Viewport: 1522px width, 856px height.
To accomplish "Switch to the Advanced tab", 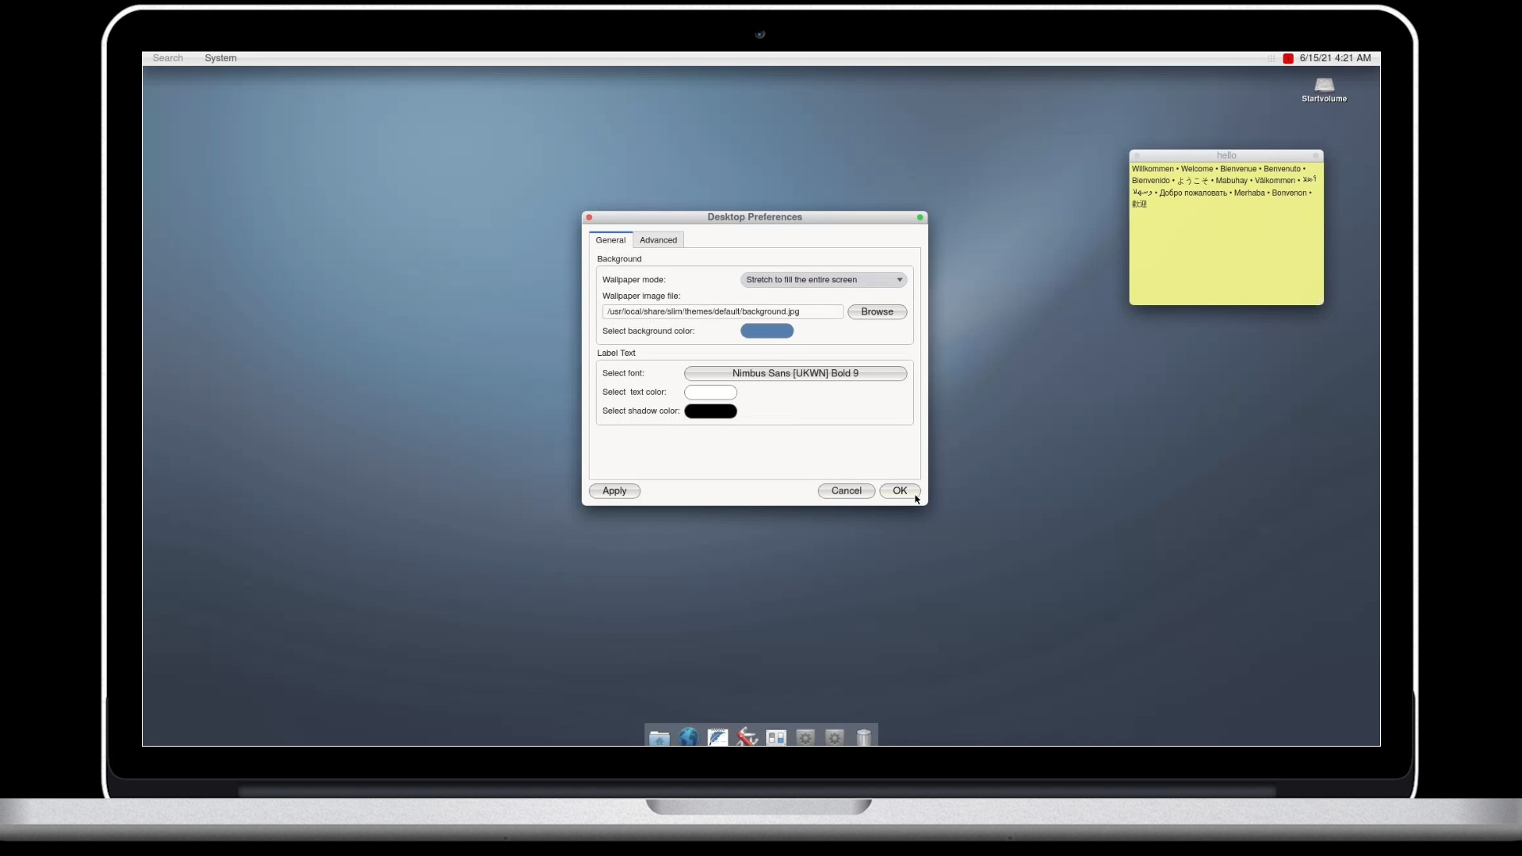I will point(658,239).
